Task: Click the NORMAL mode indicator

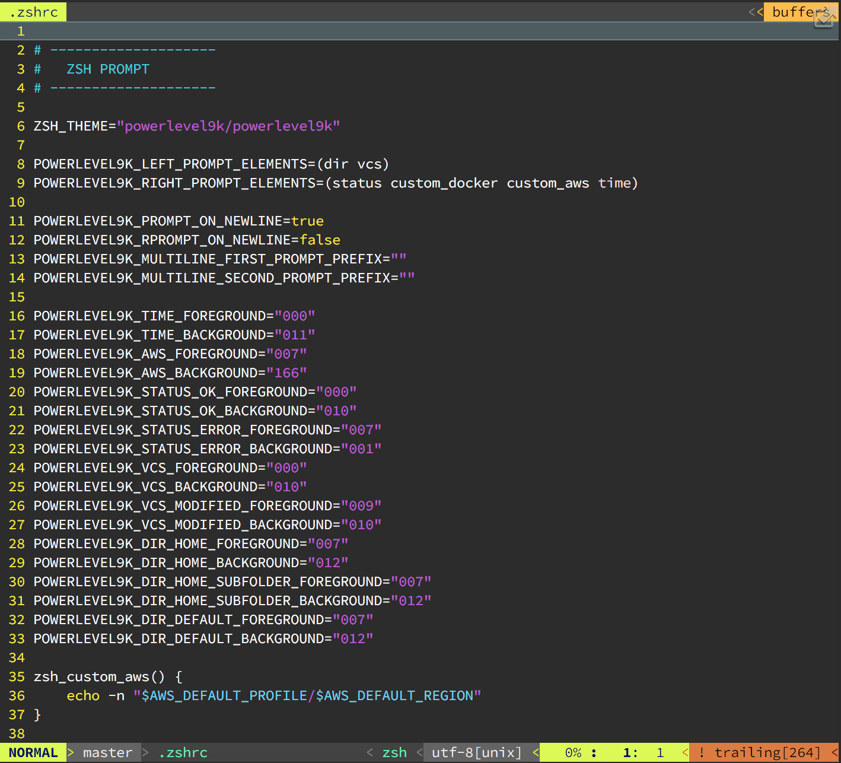Action: 33,752
